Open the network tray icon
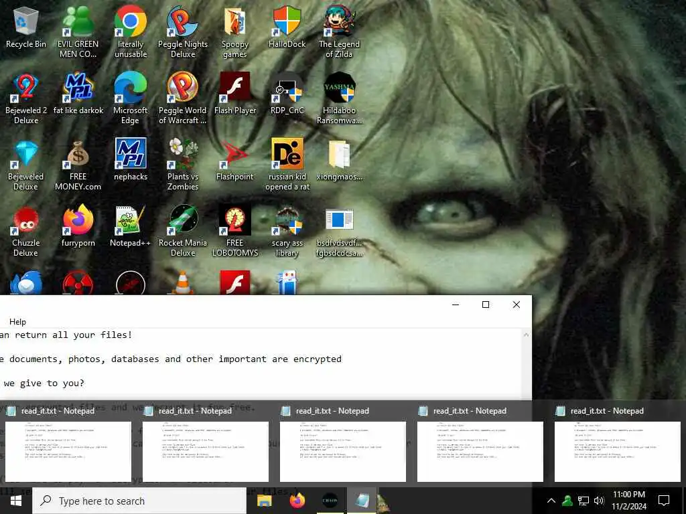The width and height of the screenshot is (686, 514). tap(584, 501)
